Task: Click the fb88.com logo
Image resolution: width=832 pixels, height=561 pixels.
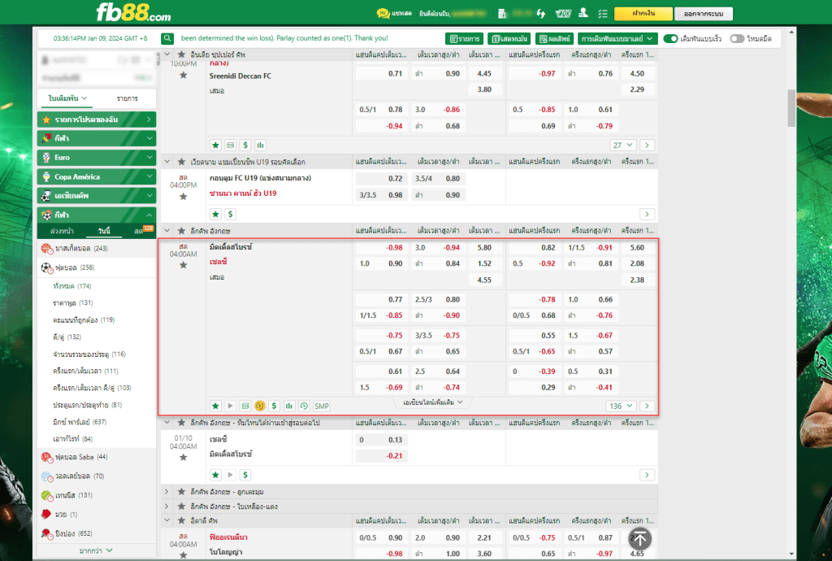Action: (x=133, y=12)
